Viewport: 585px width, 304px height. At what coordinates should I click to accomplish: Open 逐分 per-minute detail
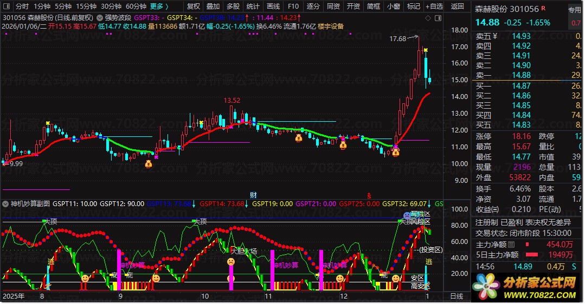point(313,6)
